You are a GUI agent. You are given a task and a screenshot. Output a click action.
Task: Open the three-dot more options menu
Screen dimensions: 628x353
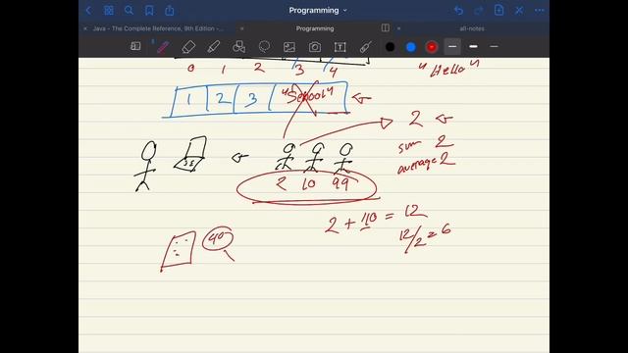[540, 11]
